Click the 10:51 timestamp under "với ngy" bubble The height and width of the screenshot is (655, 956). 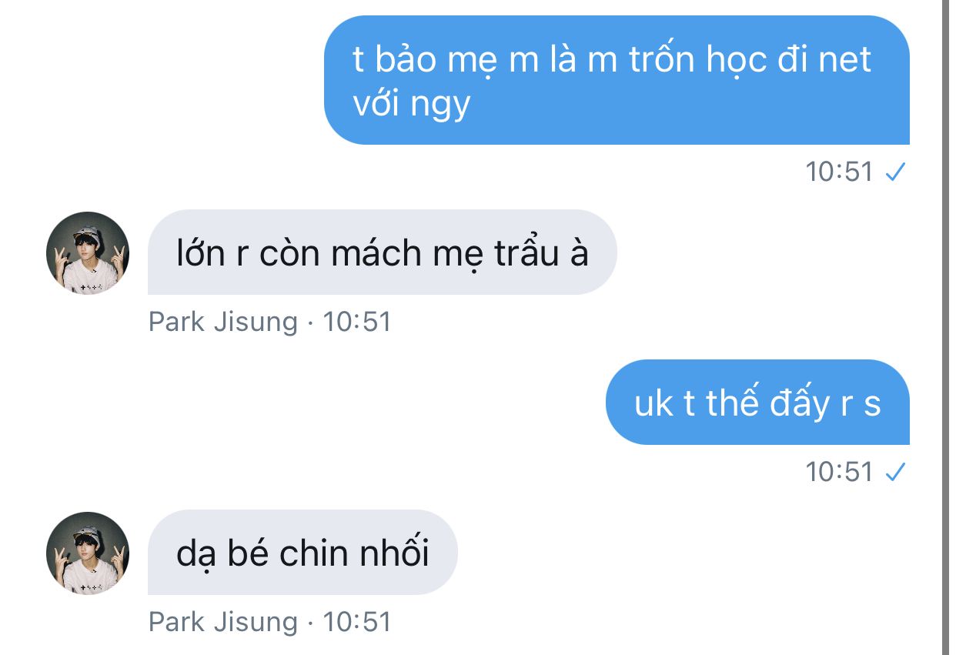tap(839, 172)
